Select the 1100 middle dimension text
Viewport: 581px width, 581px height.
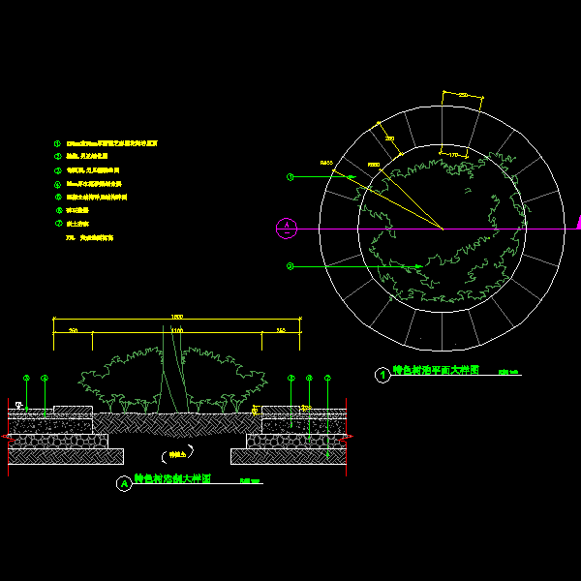[x=176, y=331]
